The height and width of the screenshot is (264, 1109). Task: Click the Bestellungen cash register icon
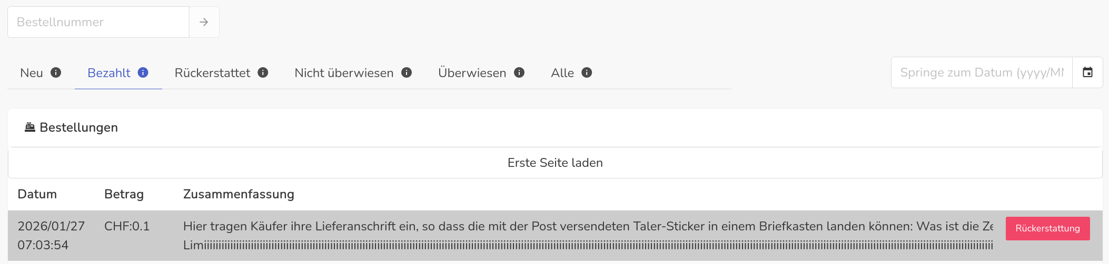[x=30, y=128]
